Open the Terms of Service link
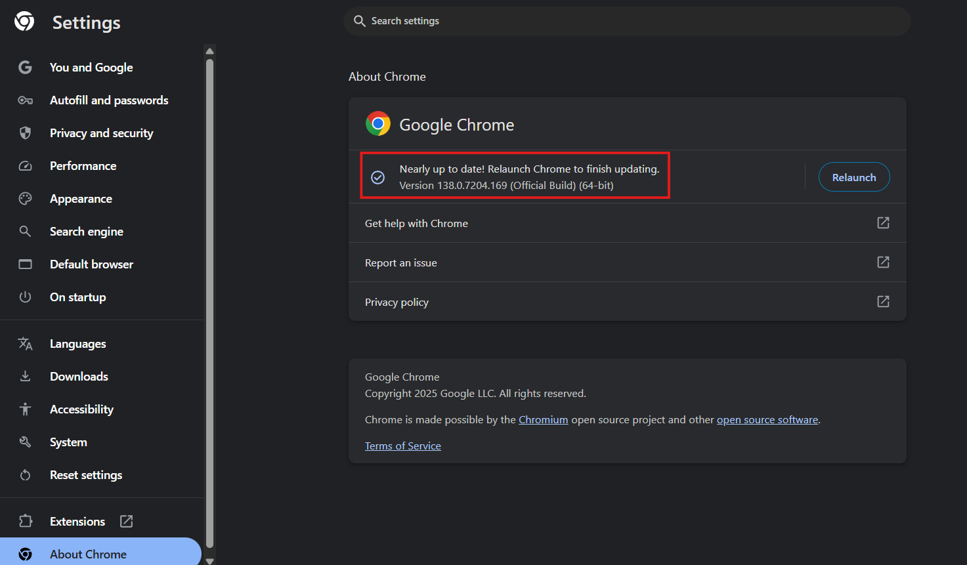Viewport: 967px width, 565px height. point(402,446)
